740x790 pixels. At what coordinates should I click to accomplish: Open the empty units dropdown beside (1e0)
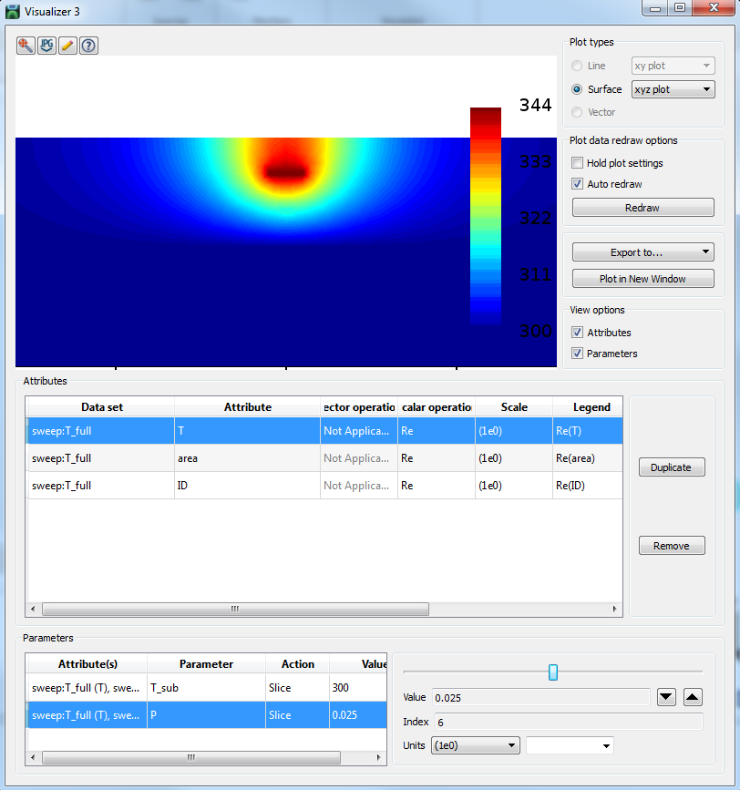click(570, 745)
